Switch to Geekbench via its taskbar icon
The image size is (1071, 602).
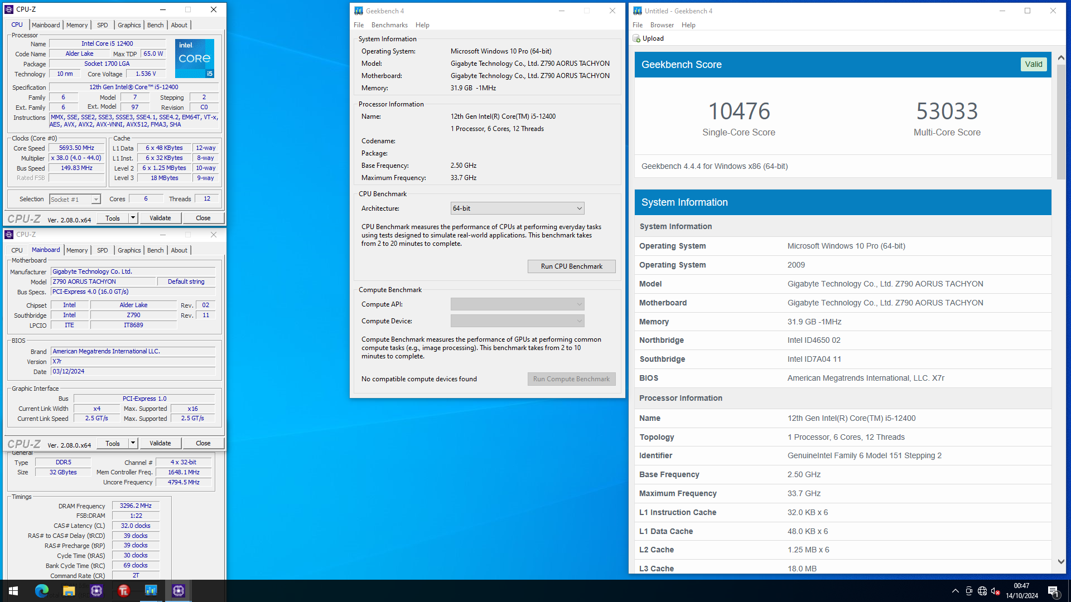pos(151,591)
